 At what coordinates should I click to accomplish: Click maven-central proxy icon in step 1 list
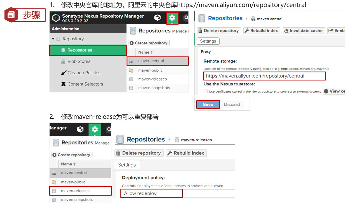pyautogui.click(x=131, y=61)
